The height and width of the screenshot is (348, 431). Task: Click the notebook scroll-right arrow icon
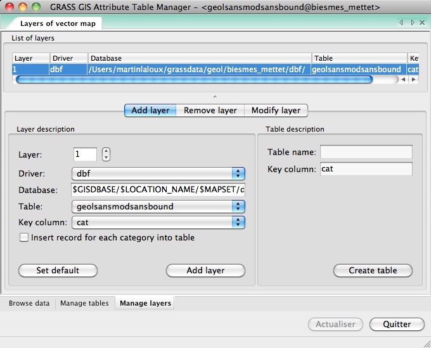(x=413, y=23)
